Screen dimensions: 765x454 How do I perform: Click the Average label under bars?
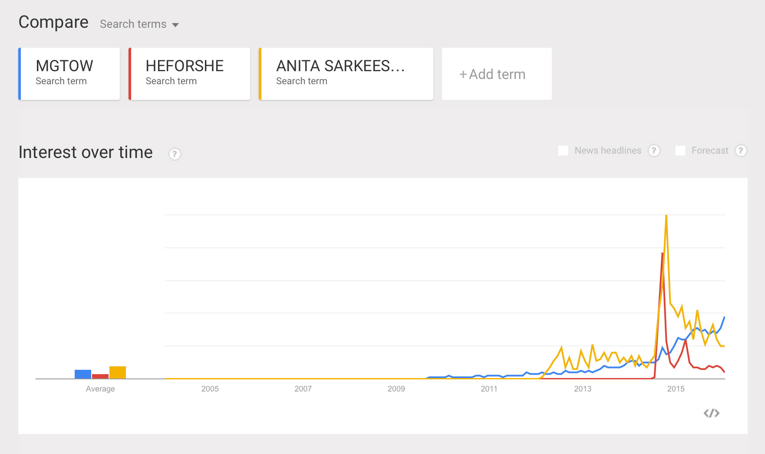(100, 389)
